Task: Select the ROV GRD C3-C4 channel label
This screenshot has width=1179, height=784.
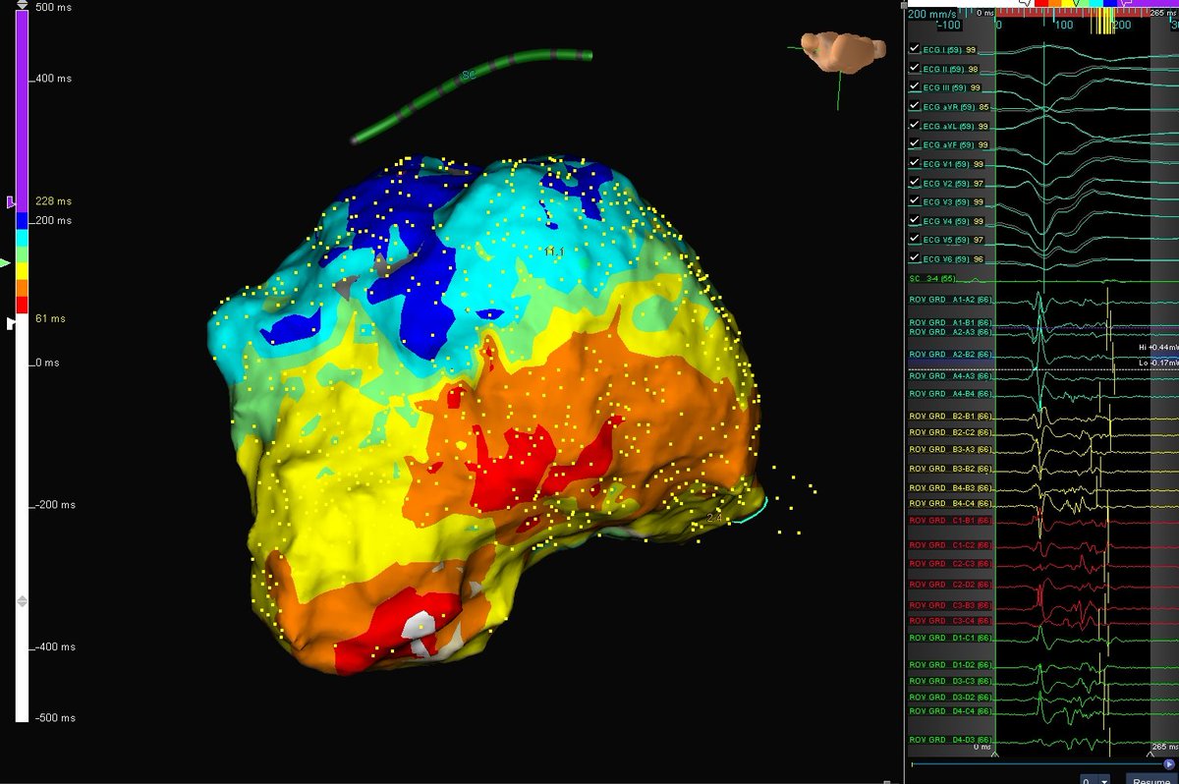Action: 950,621
